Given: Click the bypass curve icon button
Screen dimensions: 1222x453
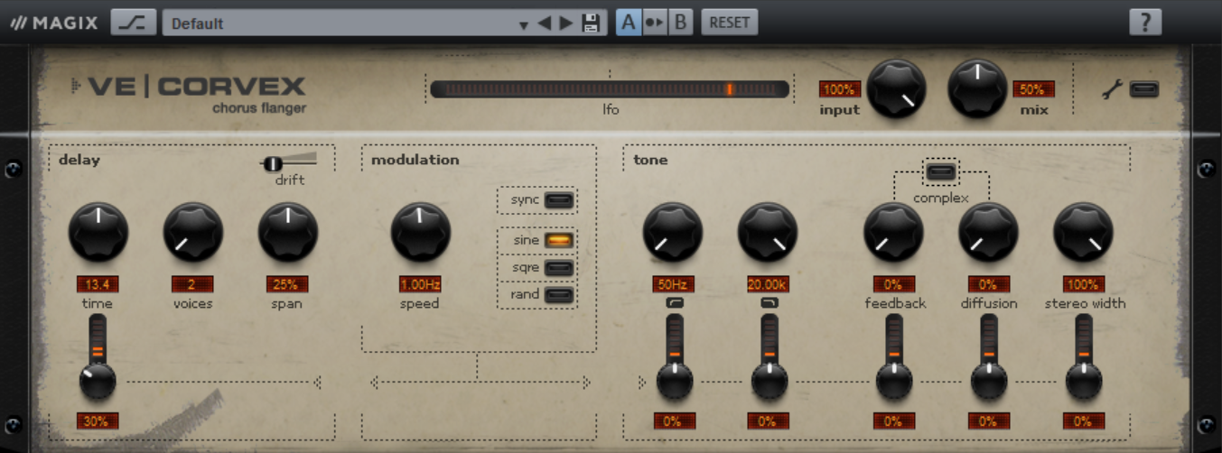Looking at the screenshot, I should (134, 23).
